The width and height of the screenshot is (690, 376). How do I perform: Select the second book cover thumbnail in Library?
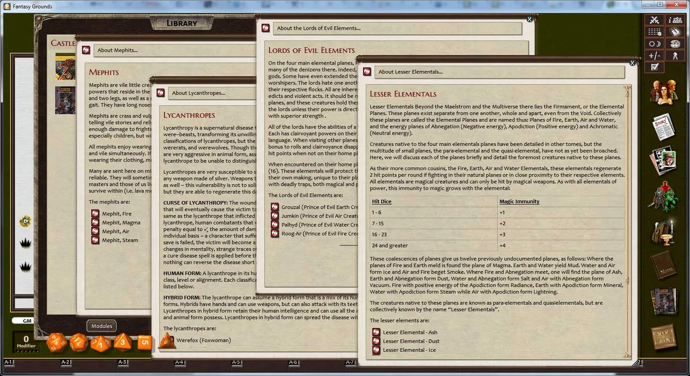65,100
